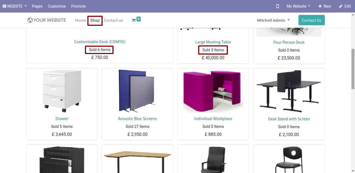
Task: Open the Promote menu
Action: pos(78,6)
